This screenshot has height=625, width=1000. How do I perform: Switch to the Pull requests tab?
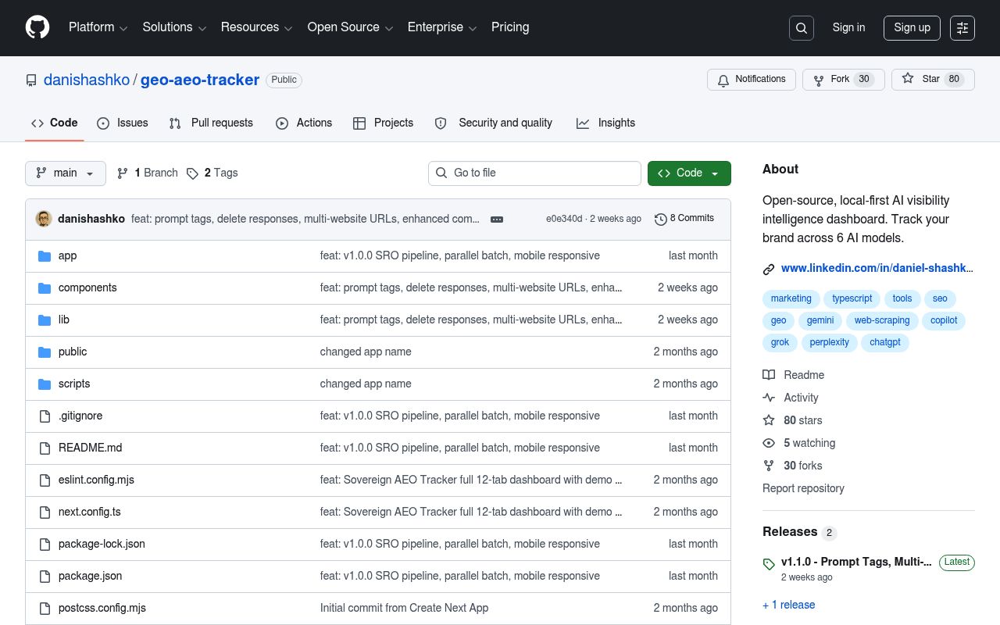(221, 123)
